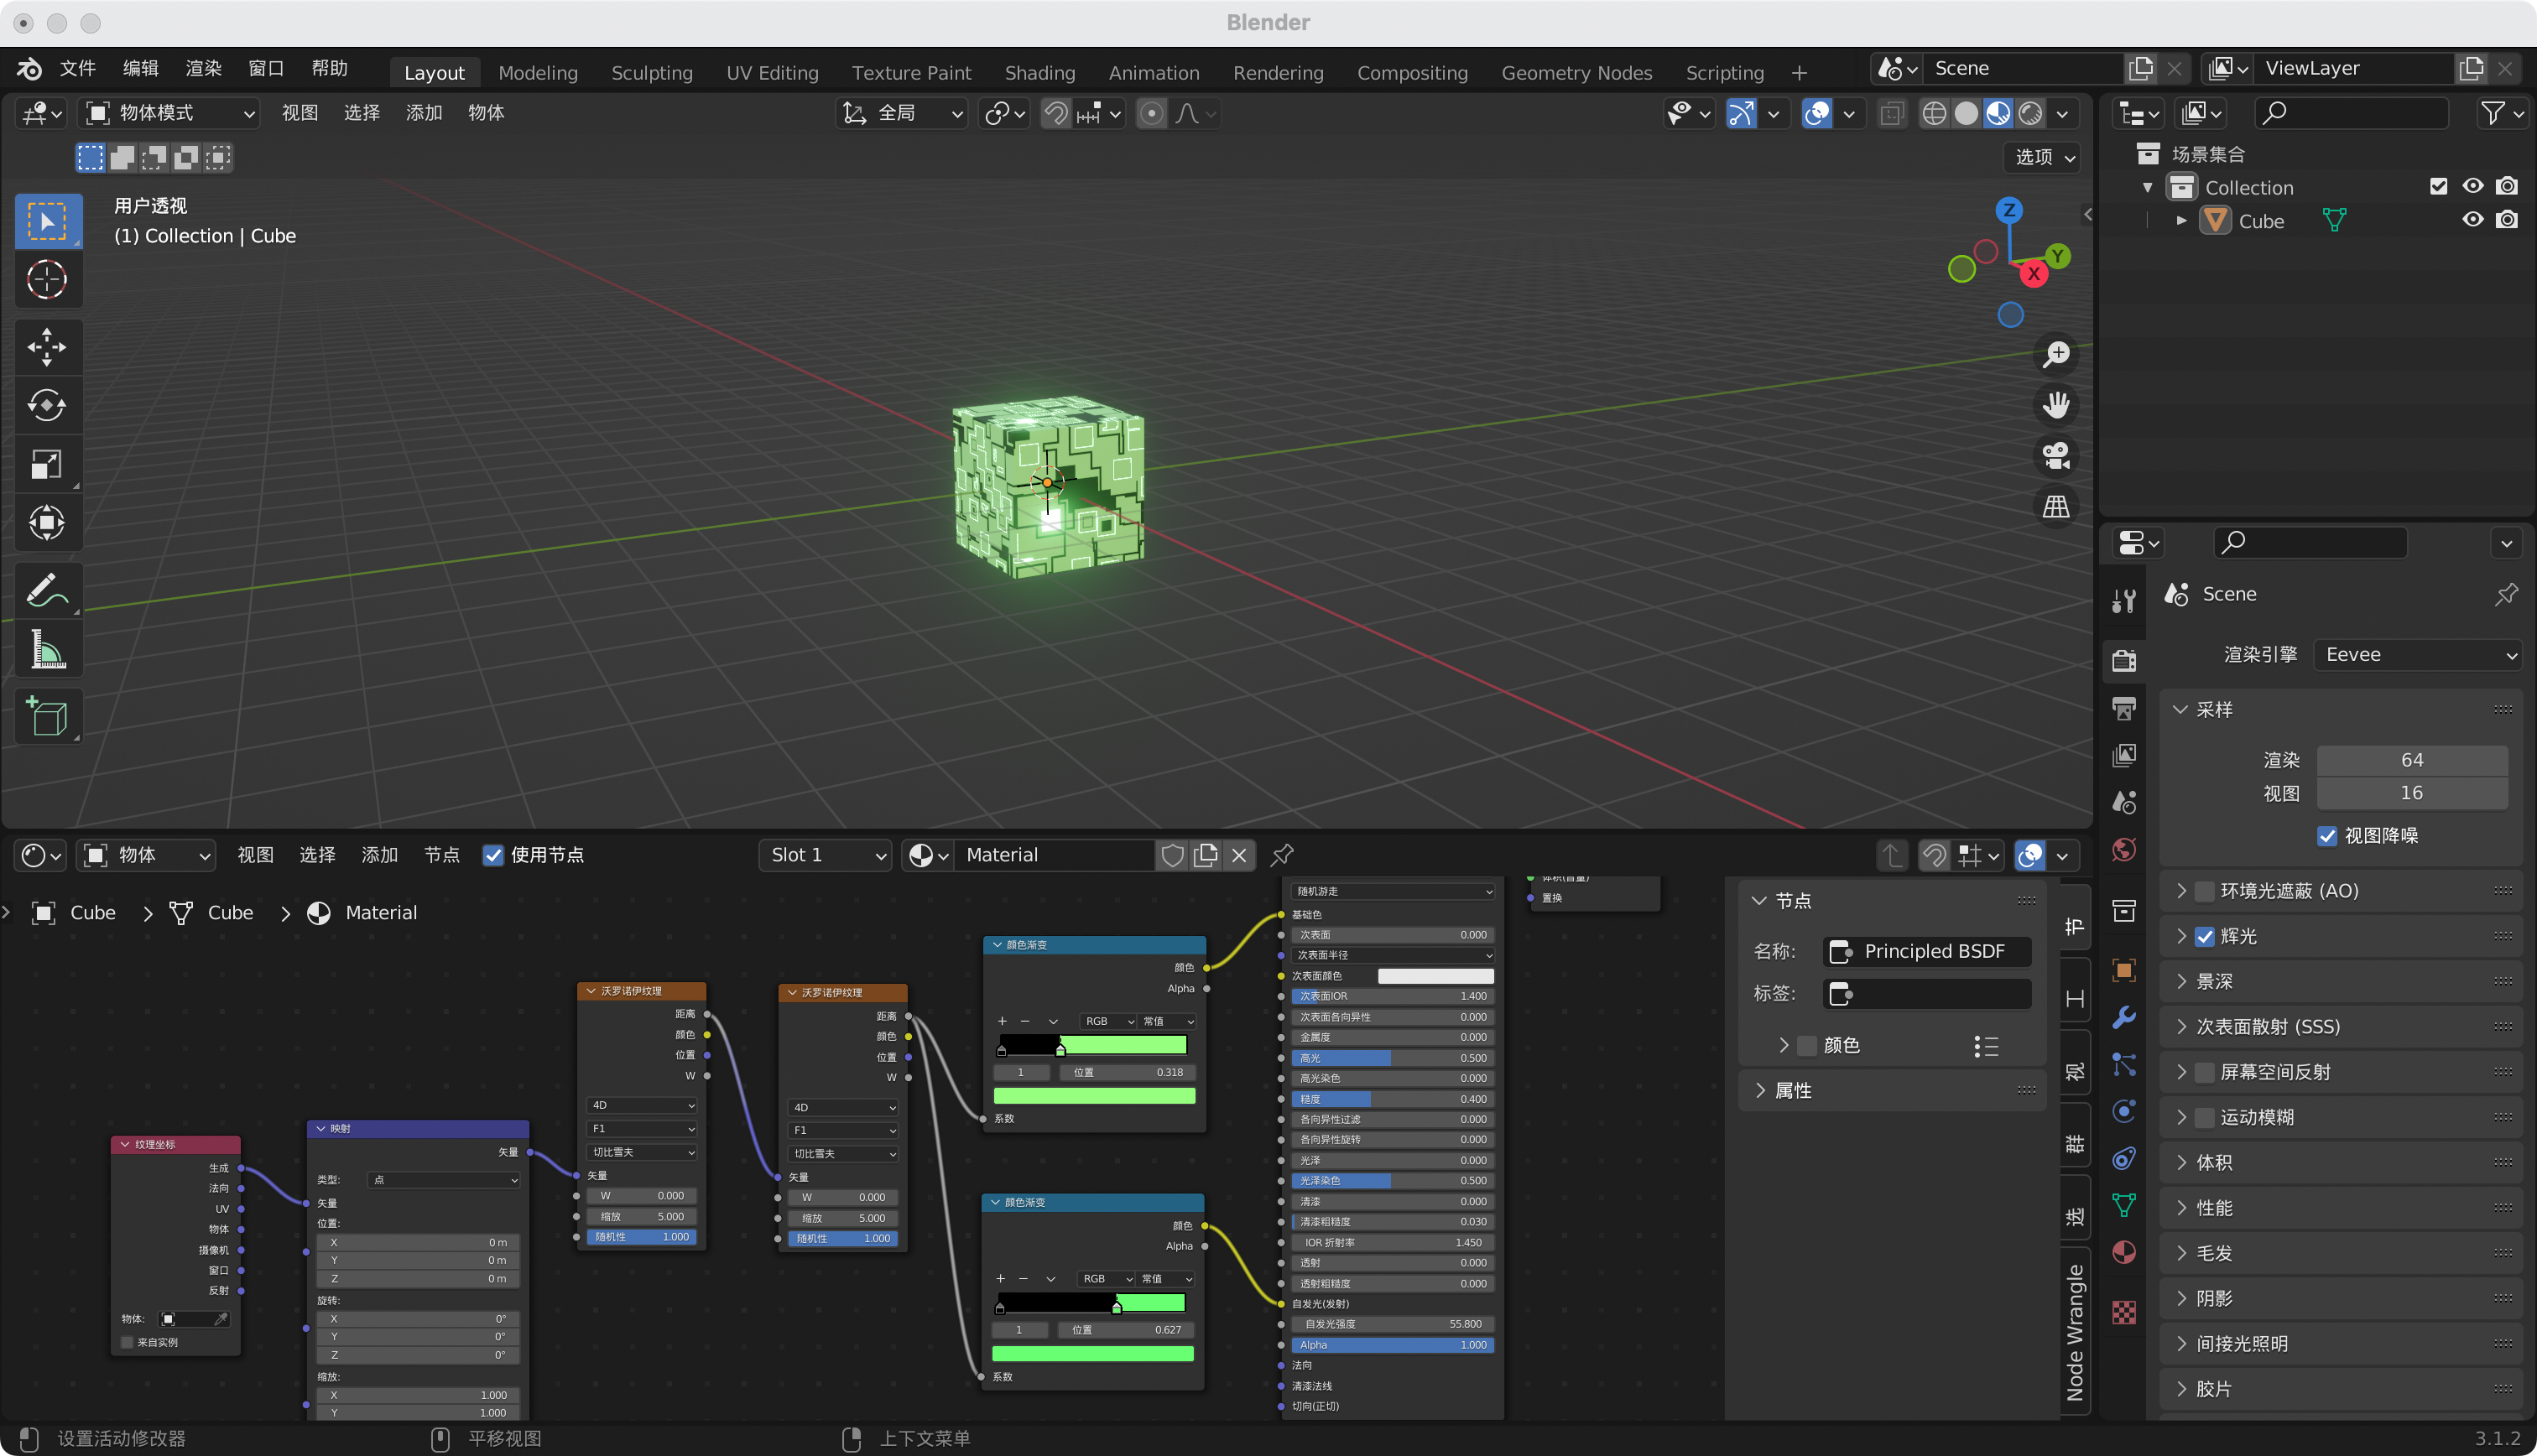
Task: Select the 3D Cursor tool
Action: 46,280
